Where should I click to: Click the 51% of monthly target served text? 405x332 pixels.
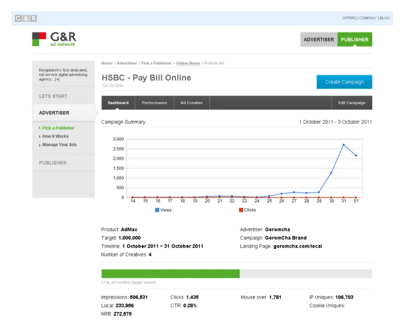(x=129, y=283)
